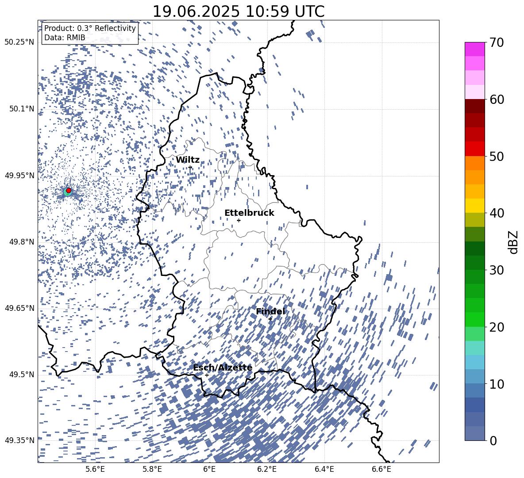Click the Findel city label
Image resolution: width=524 pixels, height=478 pixels.
270,311
